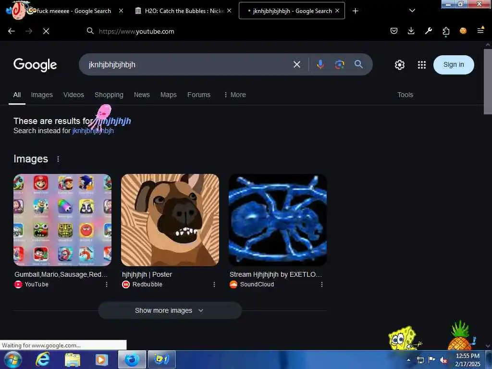This screenshot has width=492, height=369.
Task: Open options for the YouTube result
Action: [107, 284]
